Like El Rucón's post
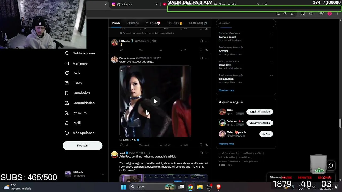Viewport: 342px width, 192px height. [x=161, y=50]
